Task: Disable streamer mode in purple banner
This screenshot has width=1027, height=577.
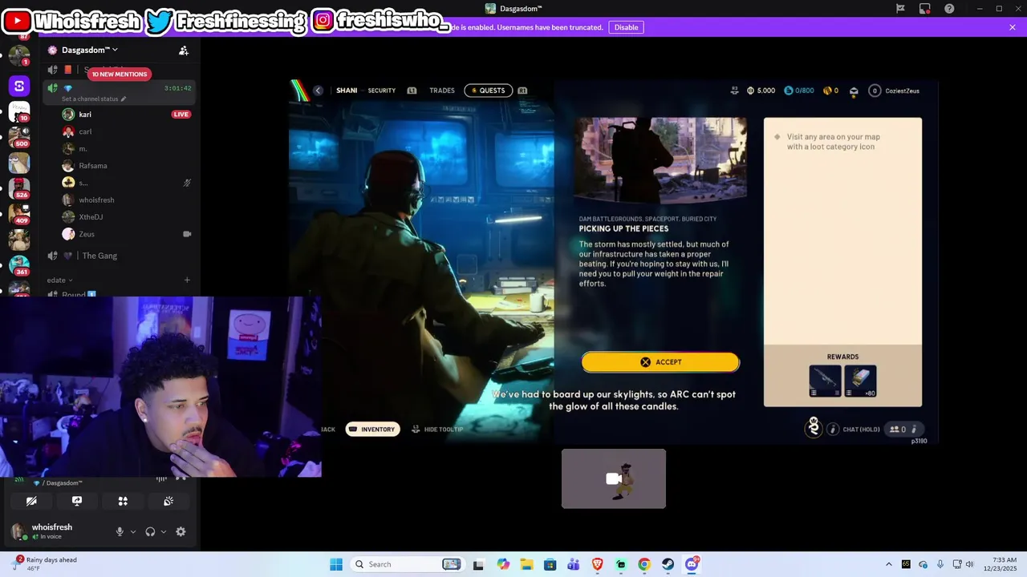Action: pyautogui.click(x=626, y=27)
